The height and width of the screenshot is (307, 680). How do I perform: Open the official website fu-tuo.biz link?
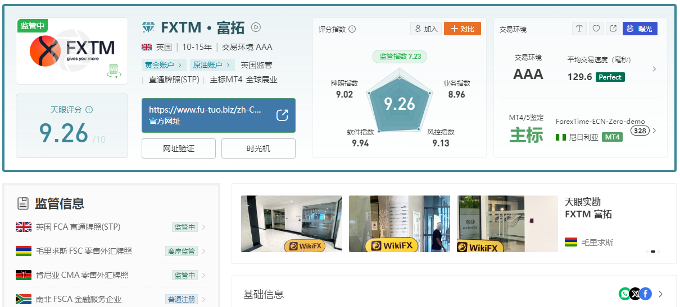219,115
